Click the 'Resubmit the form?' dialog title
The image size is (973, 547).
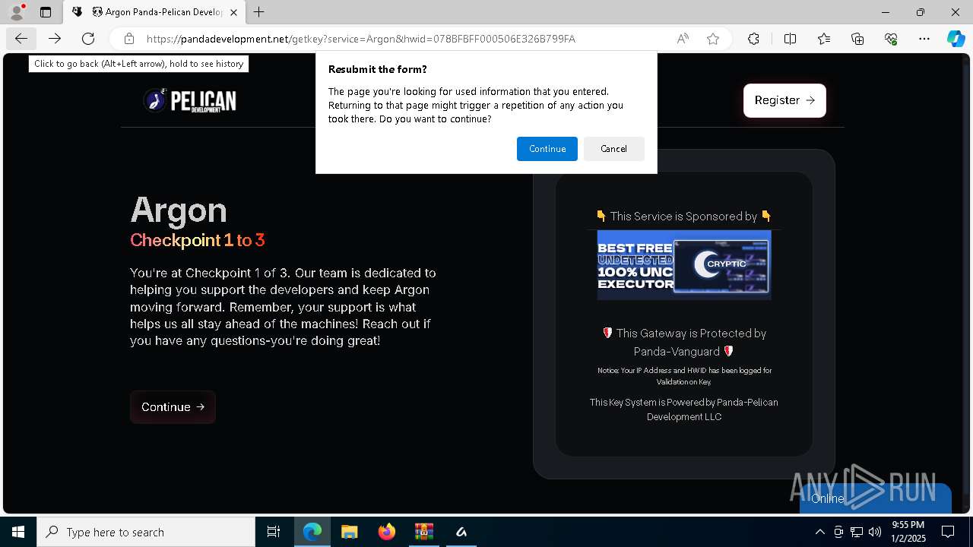pos(378,69)
